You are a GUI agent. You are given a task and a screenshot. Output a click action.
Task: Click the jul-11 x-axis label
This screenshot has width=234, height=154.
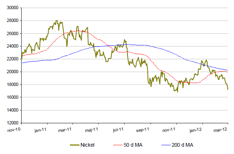pos(119,129)
